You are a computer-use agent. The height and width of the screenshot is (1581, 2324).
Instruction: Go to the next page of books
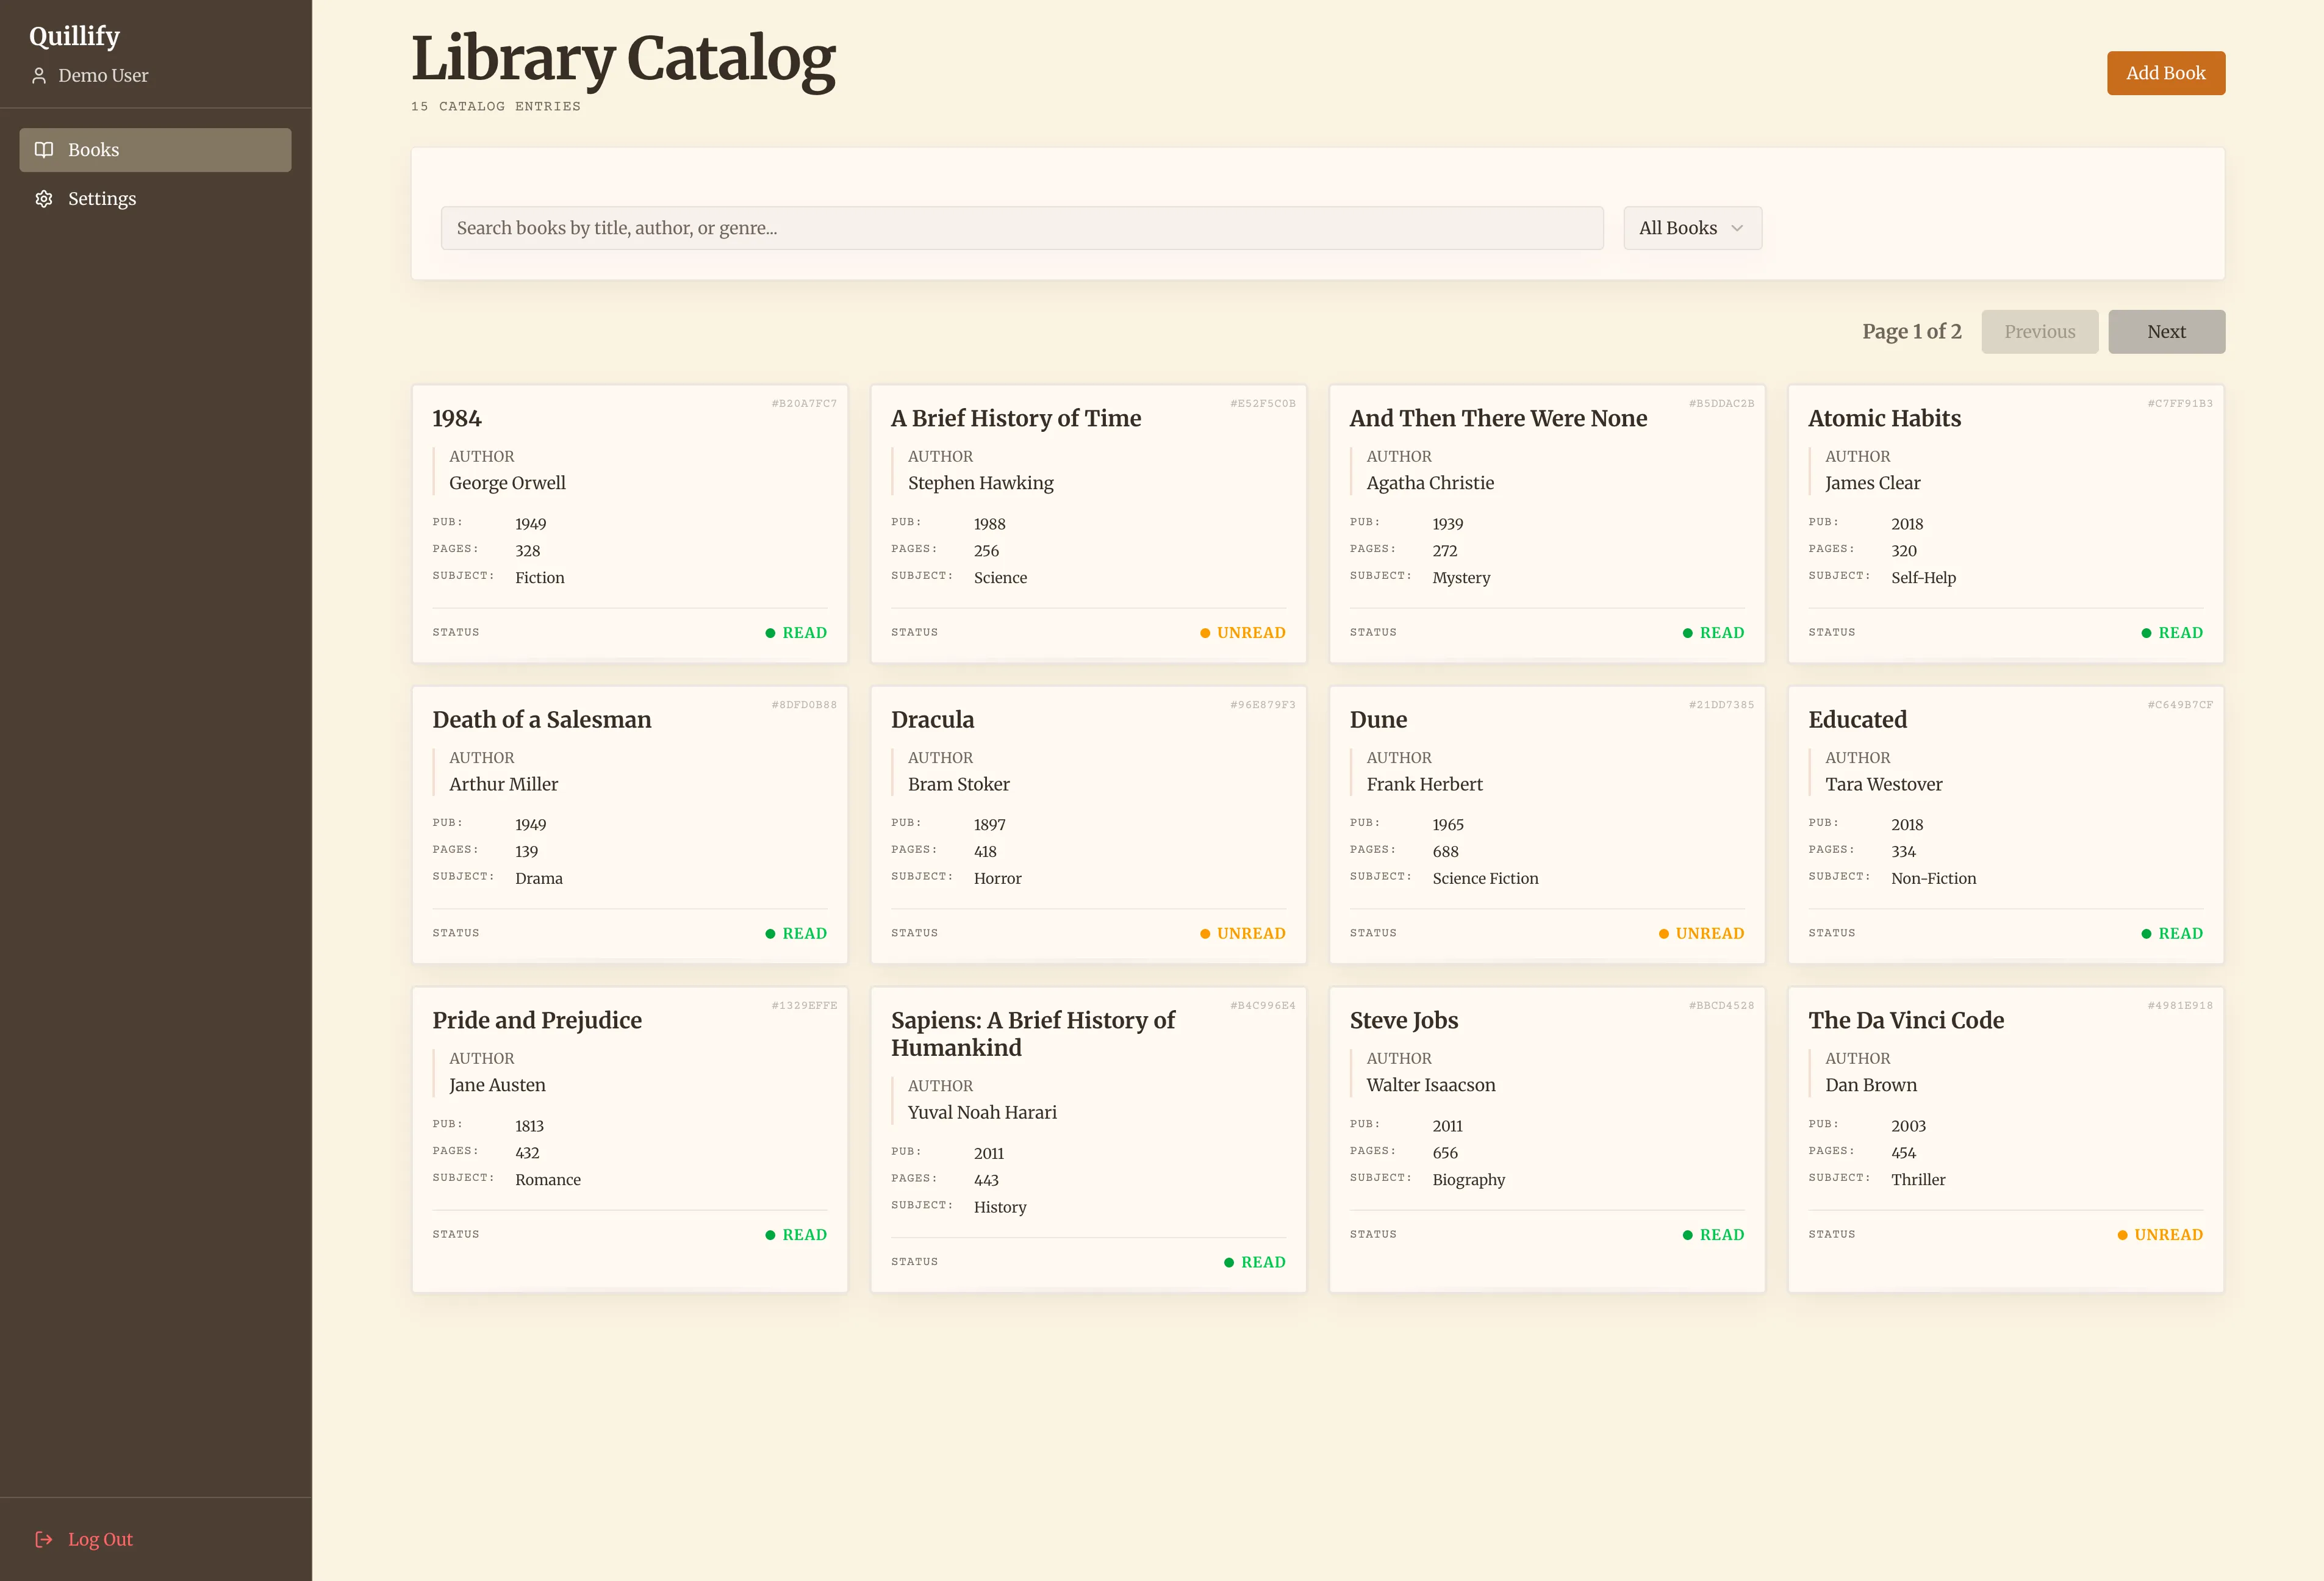2166,331
